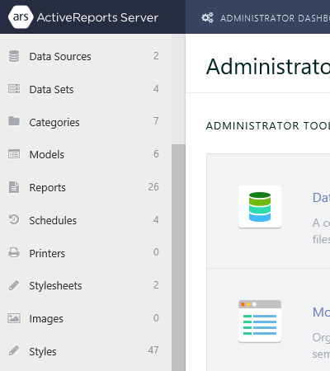Open the colorful database stack tile

pyautogui.click(x=260, y=207)
